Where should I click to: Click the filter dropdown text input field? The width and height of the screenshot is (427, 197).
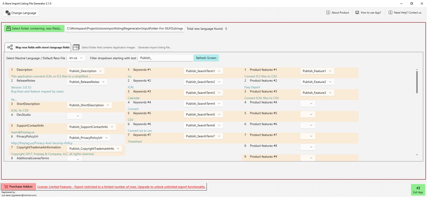pos(165,58)
